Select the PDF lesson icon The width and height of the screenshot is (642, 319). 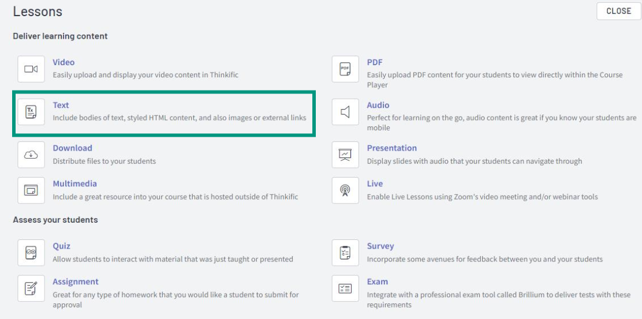click(345, 69)
